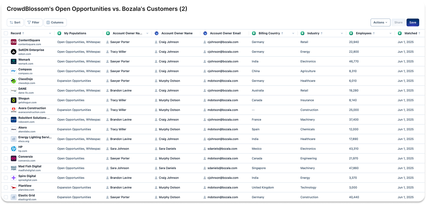Click Expansion Opportunities in the Akero row
The image size is (426, 204).
tap(74, 129)
